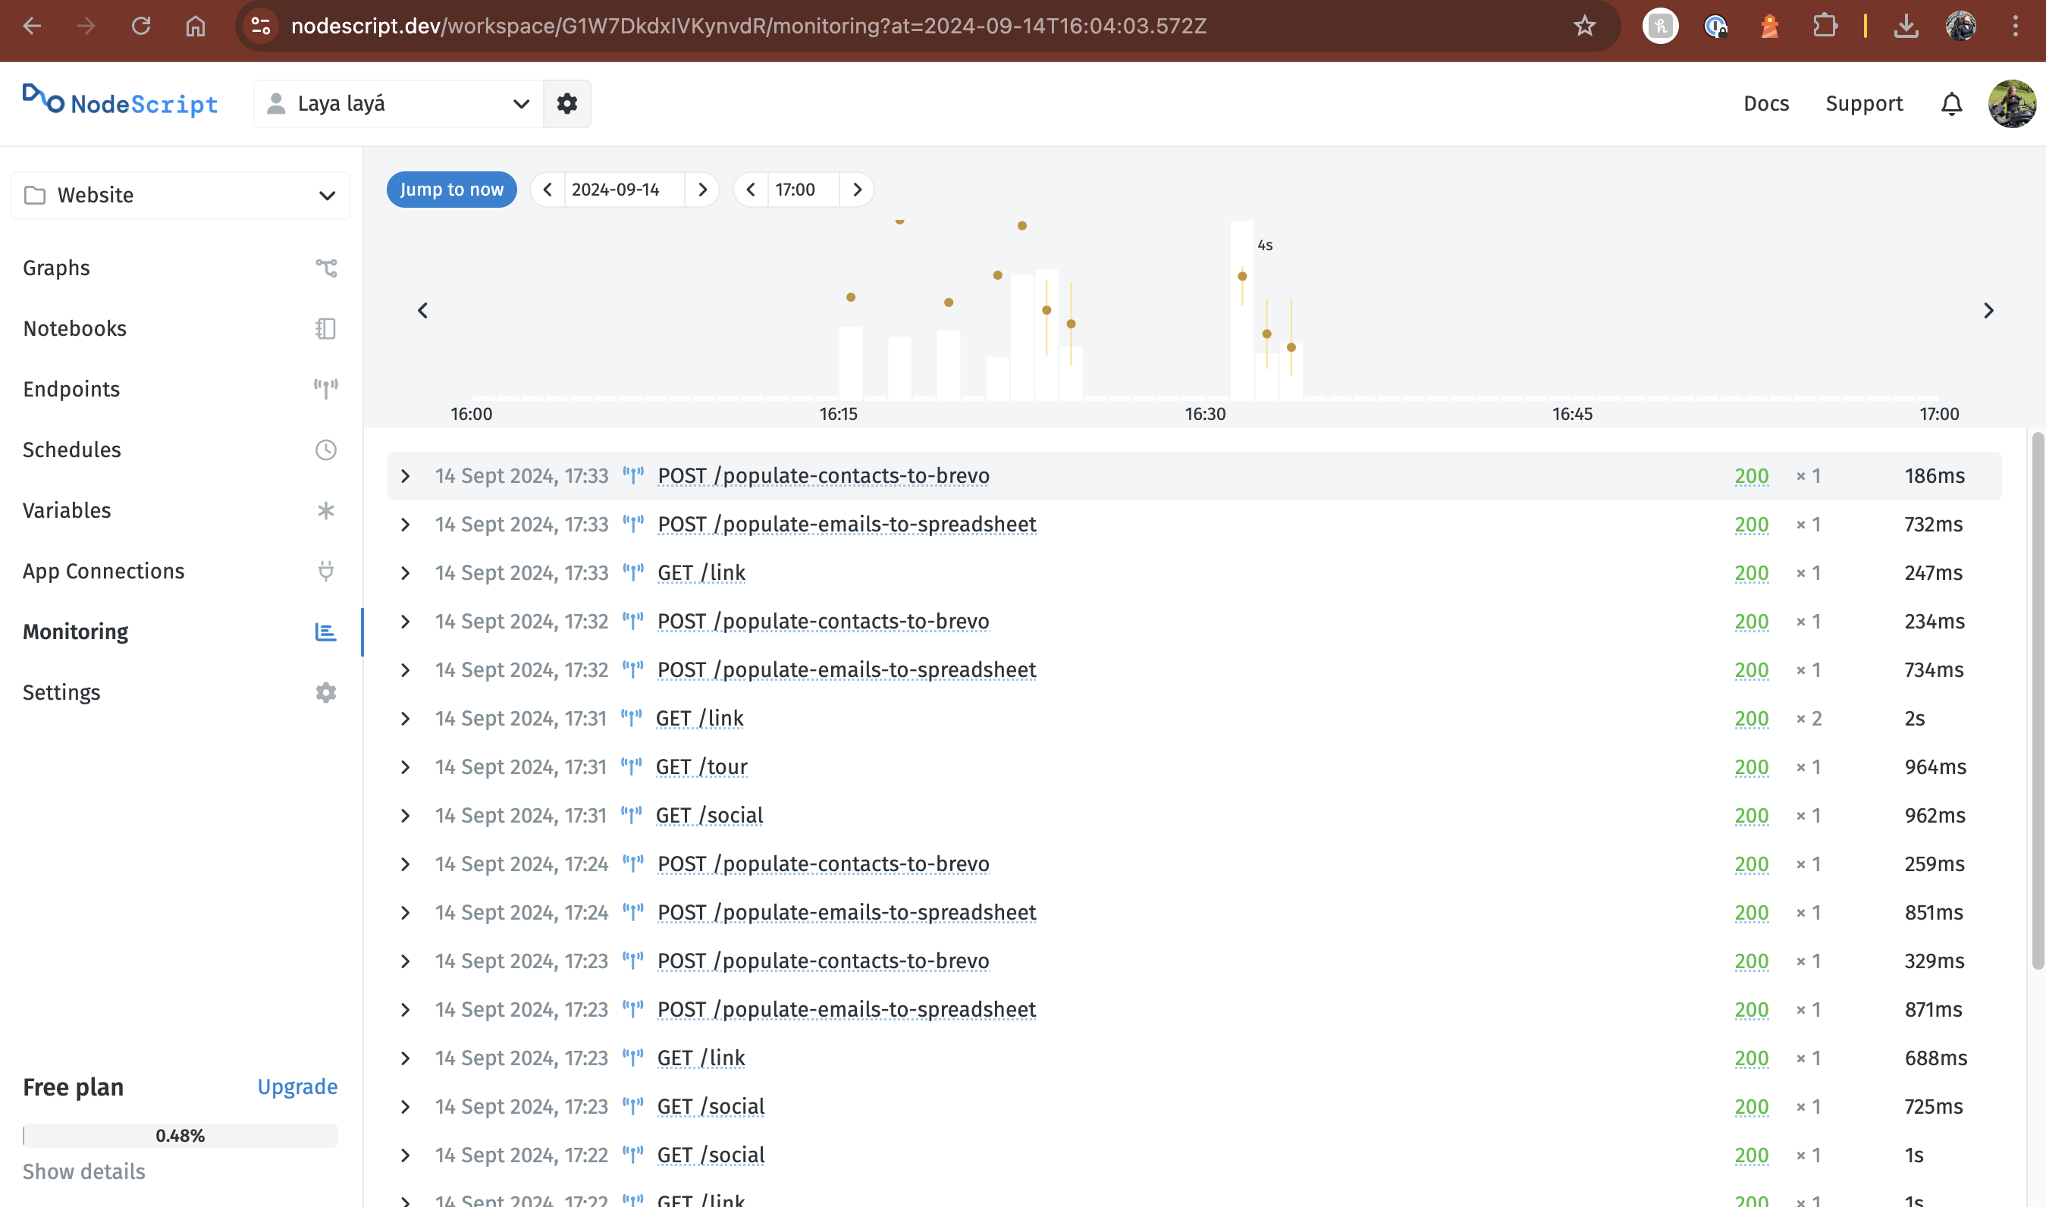Open the notification bell
This screenshot has width=2046, height=1207.
(x=1952, y=104)
